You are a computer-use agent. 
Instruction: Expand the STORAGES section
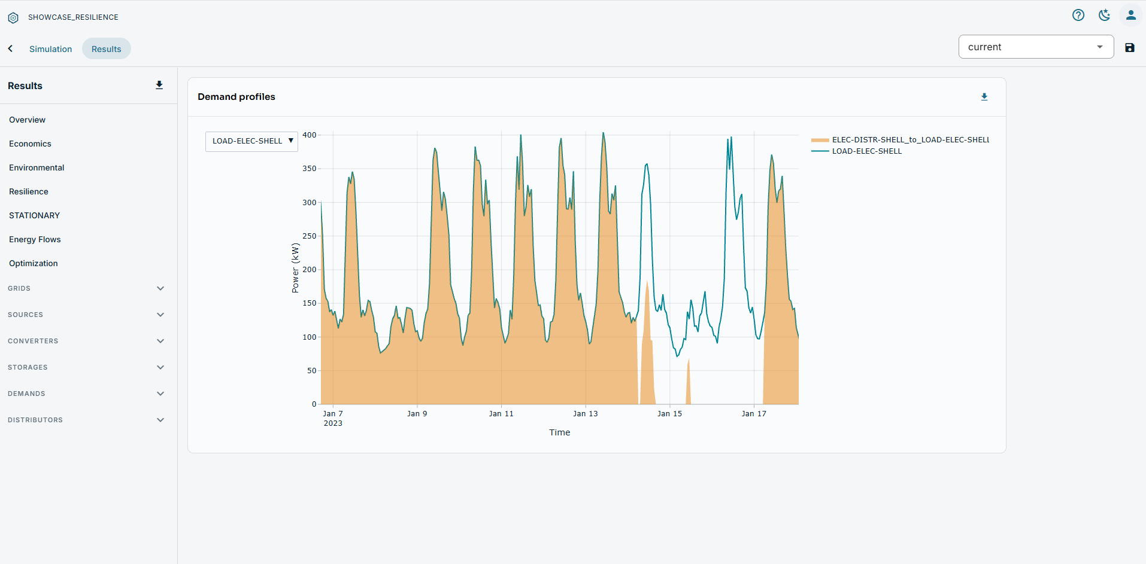[x=86, y=367]
